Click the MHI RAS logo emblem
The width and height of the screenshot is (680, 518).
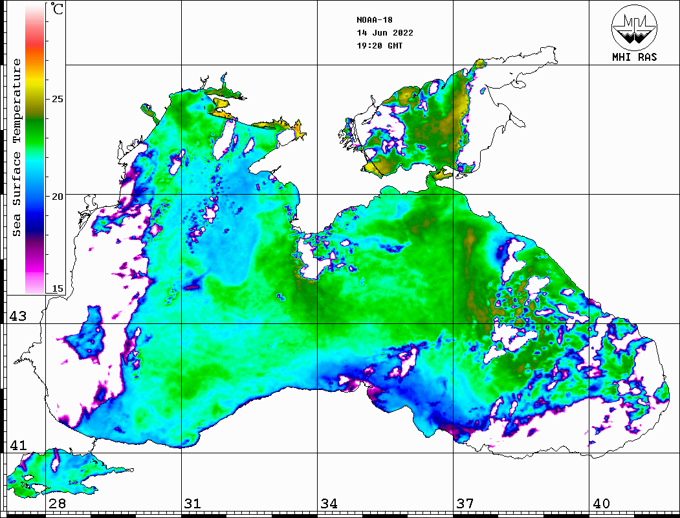tap(635, 27)
